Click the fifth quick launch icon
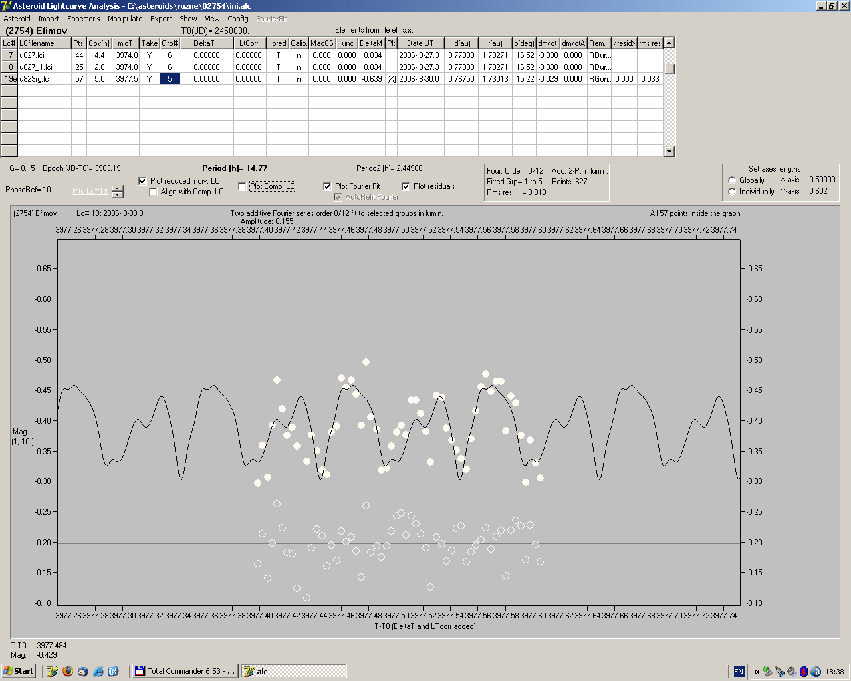This screenshot has width=851, height=681. point(113,672)
